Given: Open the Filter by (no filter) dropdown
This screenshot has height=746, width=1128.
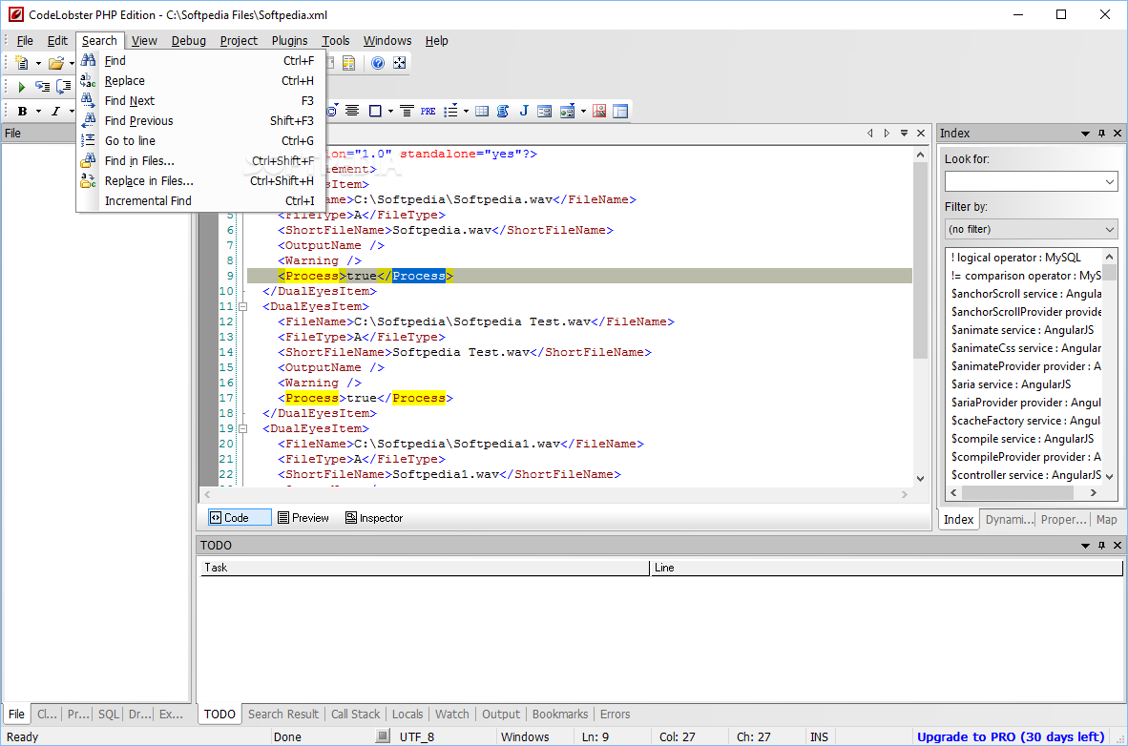Looking at the screenshot, I should pos(1031,230).
